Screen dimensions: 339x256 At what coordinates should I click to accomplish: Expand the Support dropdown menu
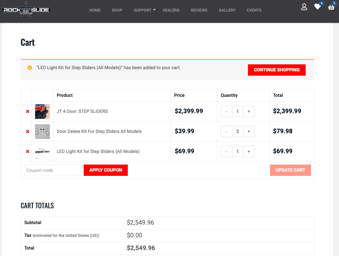144,10
